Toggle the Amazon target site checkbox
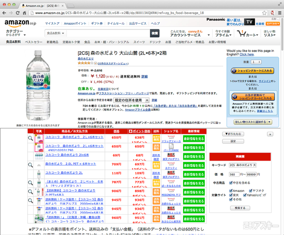Viewport: 284px width, 235px height. [x=231, y=190]
